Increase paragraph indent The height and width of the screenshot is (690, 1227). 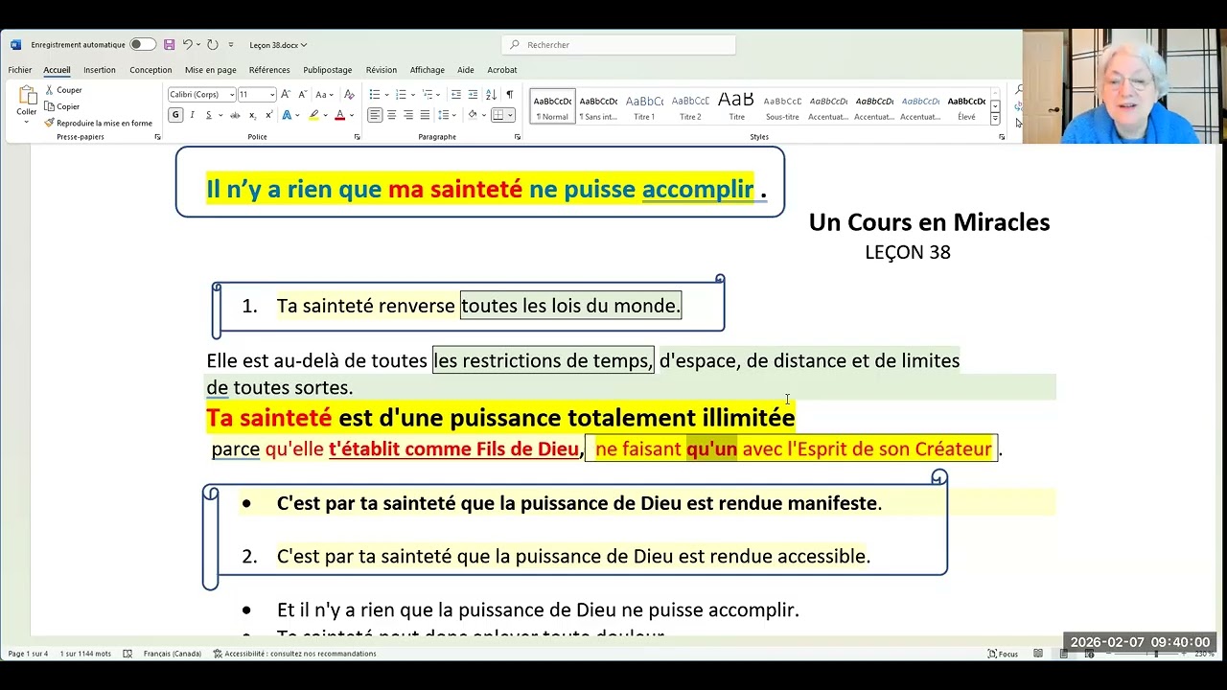[x=473, y=94]
